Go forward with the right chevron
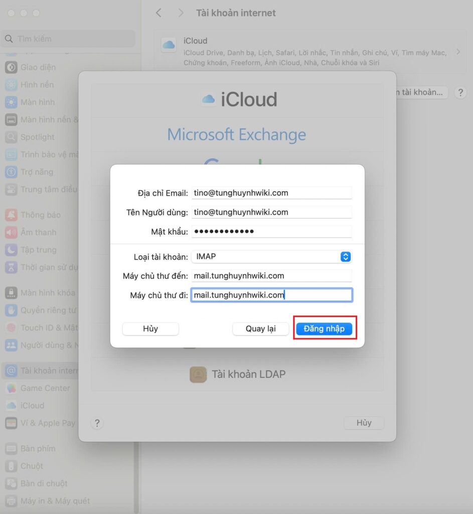473x514 pixels. point(181,13)
